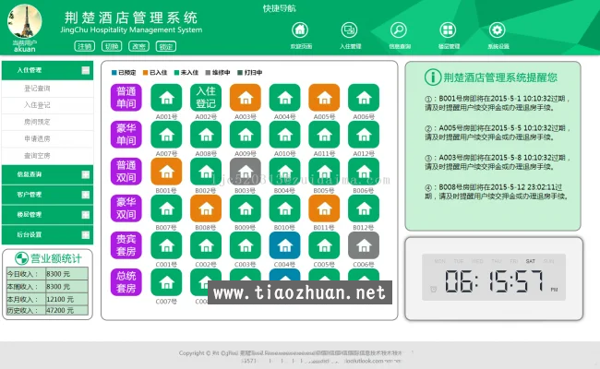
Task: Click the 普通单间 room type label
Action: (x=126, y=98)
